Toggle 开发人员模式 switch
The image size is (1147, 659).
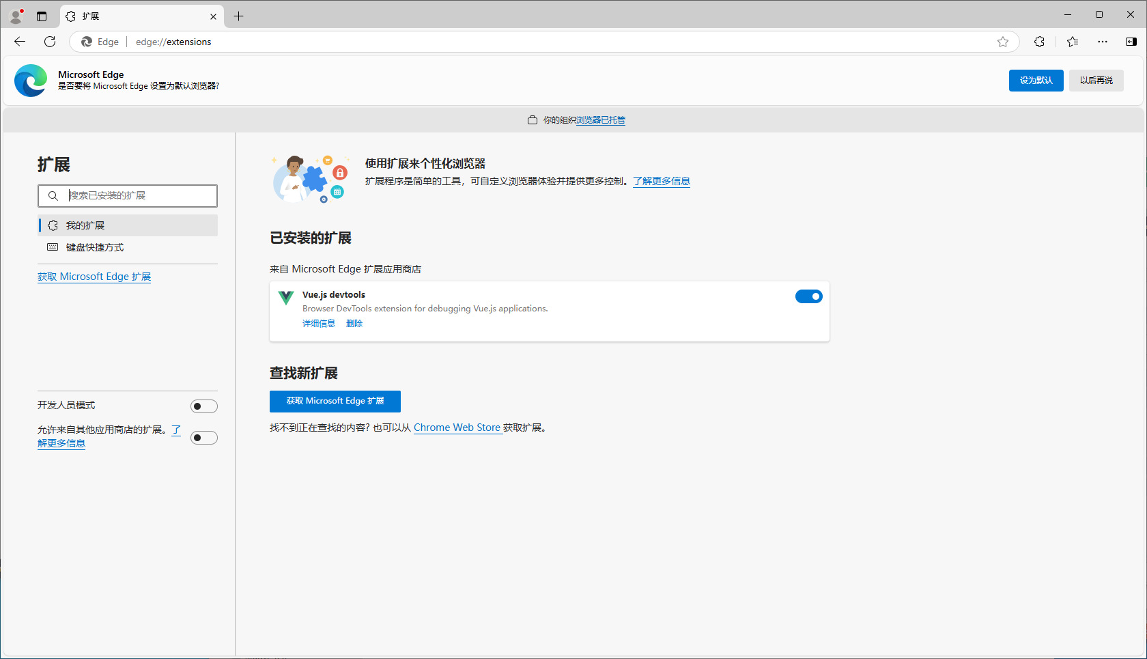[203, 406]
